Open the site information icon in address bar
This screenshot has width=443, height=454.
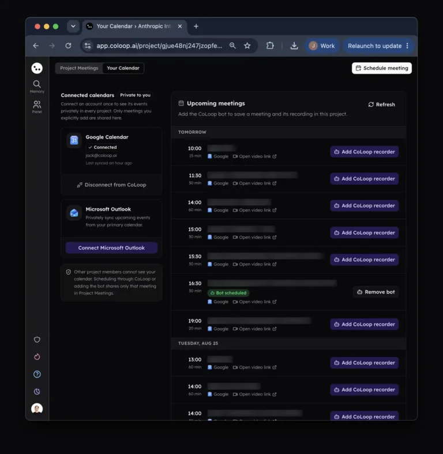pos(88,46)
